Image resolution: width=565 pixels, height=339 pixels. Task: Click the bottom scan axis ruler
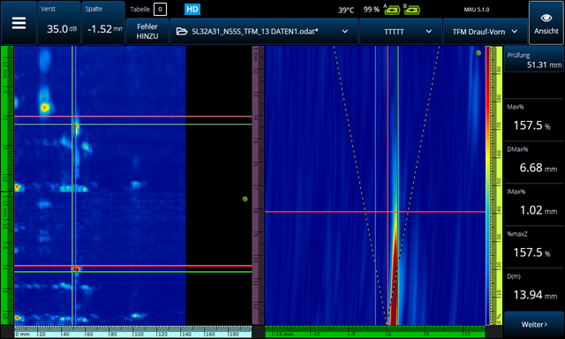133,332
